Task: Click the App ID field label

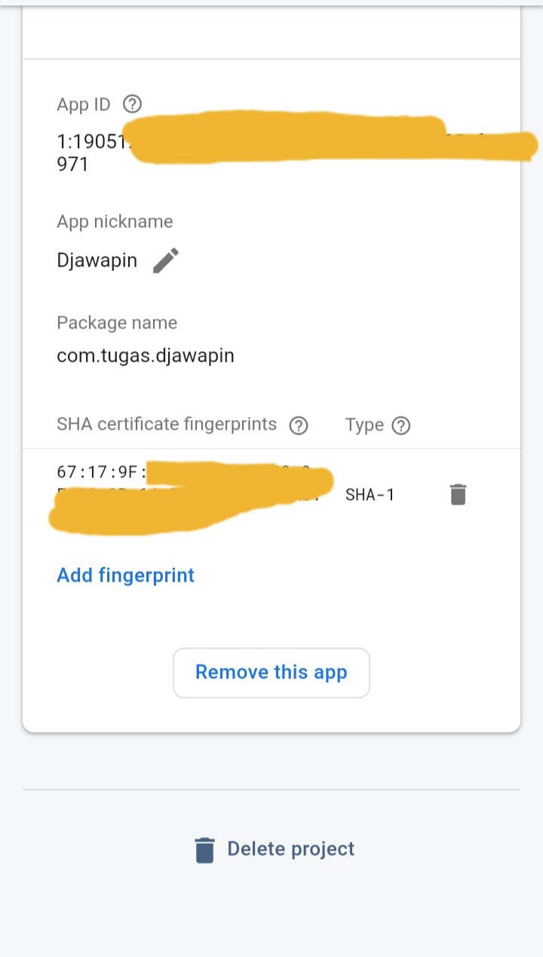Action: (83, 104)
